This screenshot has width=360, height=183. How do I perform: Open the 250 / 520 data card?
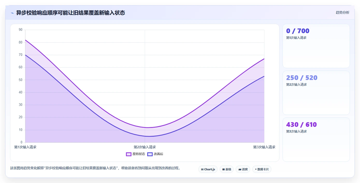pos(316,93)
